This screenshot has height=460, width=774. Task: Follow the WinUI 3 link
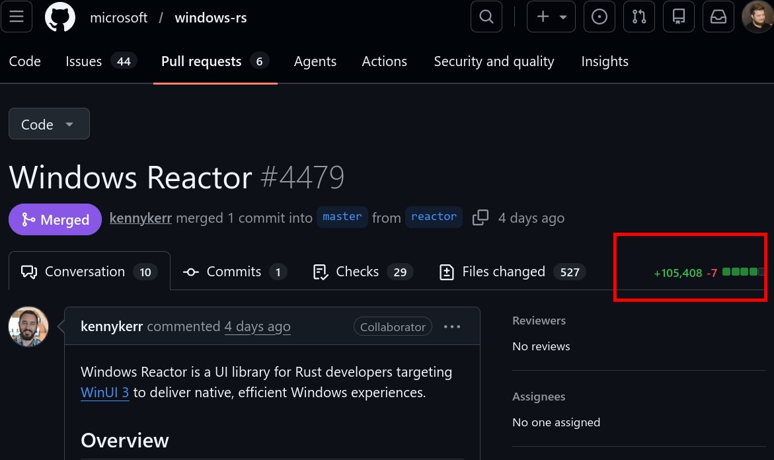pos(104,393)
